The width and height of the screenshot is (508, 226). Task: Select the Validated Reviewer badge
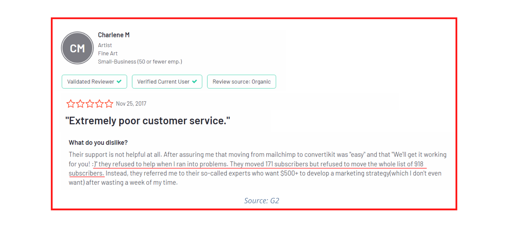click(x=94, y=82)
